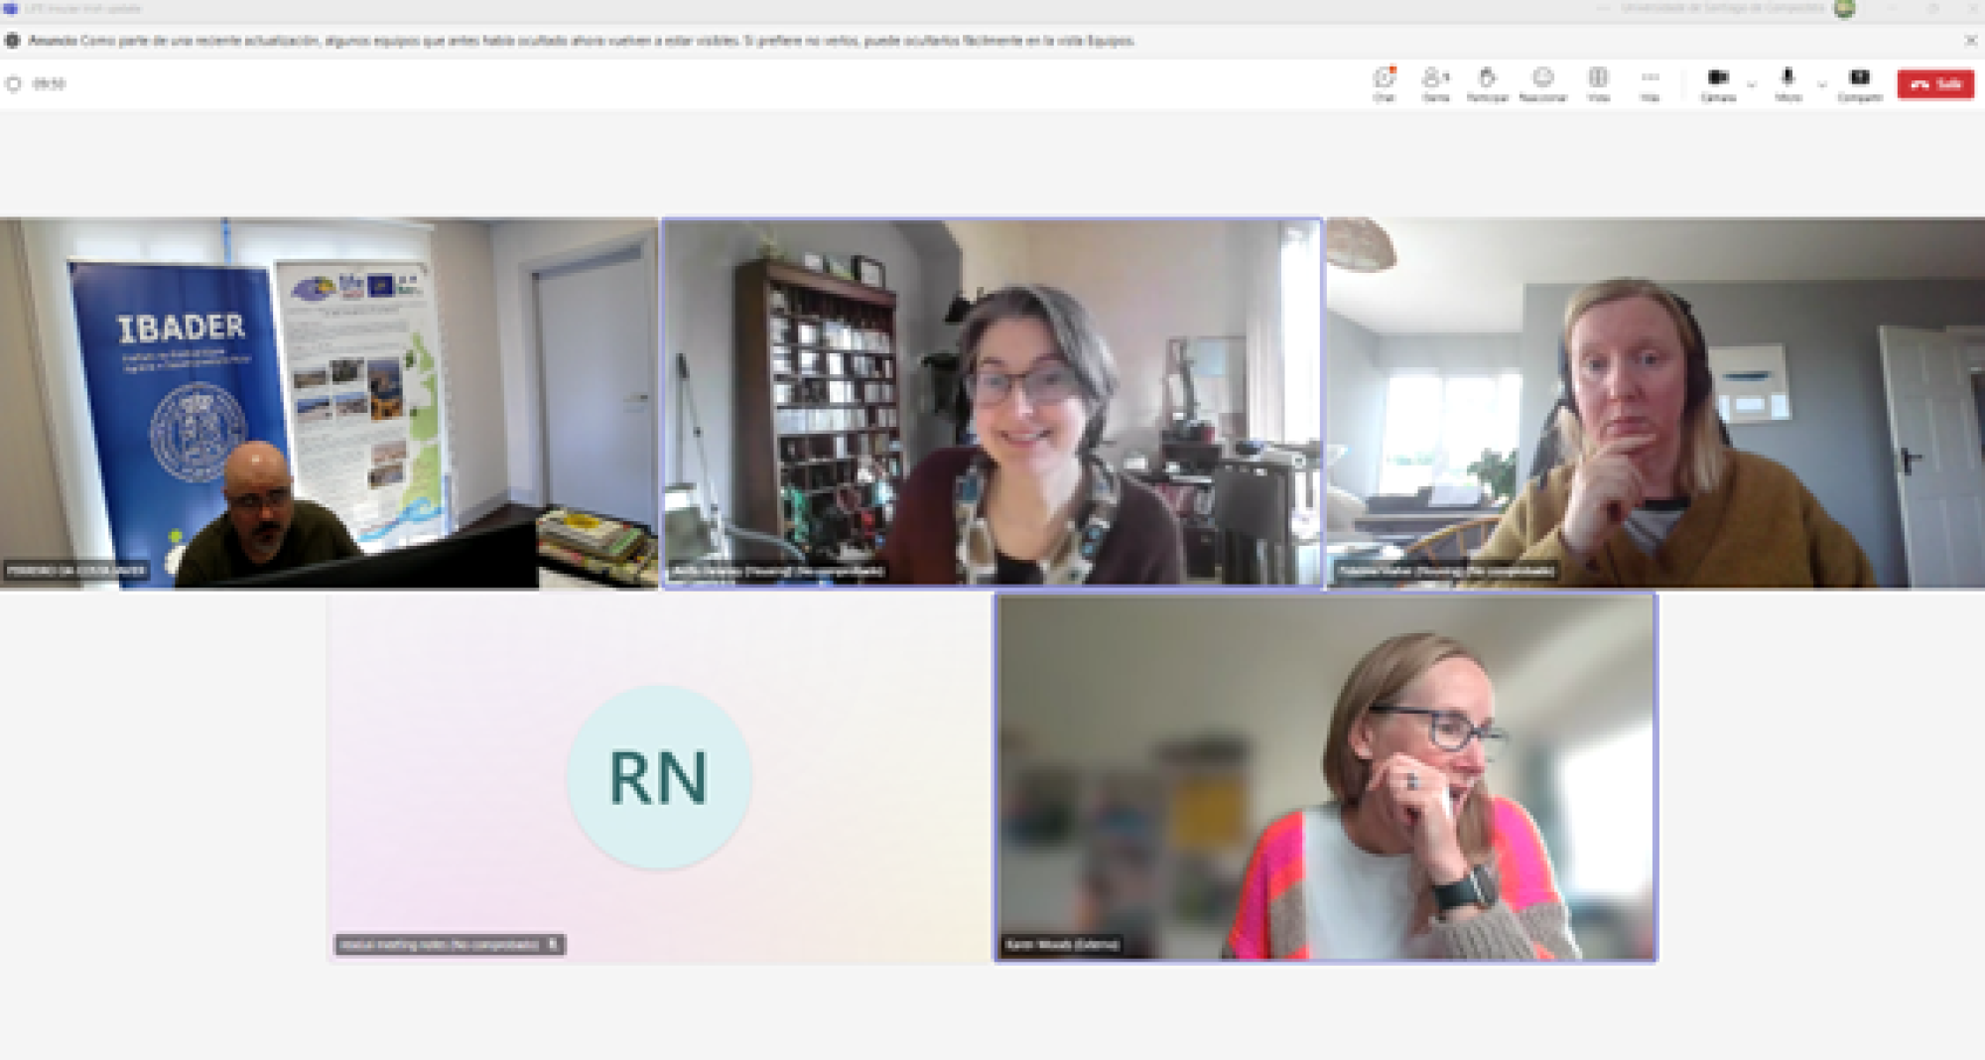
Task: Click the profile avatar in title bar
Action: (1844, 9)
